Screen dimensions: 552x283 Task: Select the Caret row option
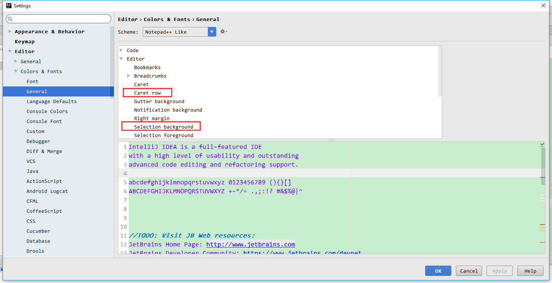pos(147,92)
